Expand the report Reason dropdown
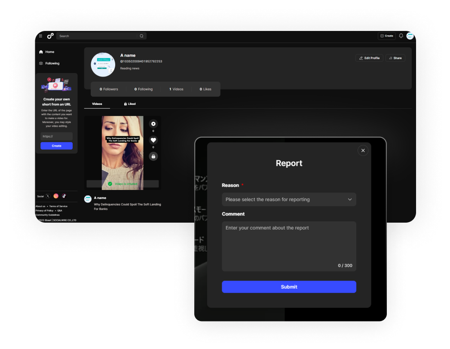Screen dimensions: 450x349 [289, 199]
